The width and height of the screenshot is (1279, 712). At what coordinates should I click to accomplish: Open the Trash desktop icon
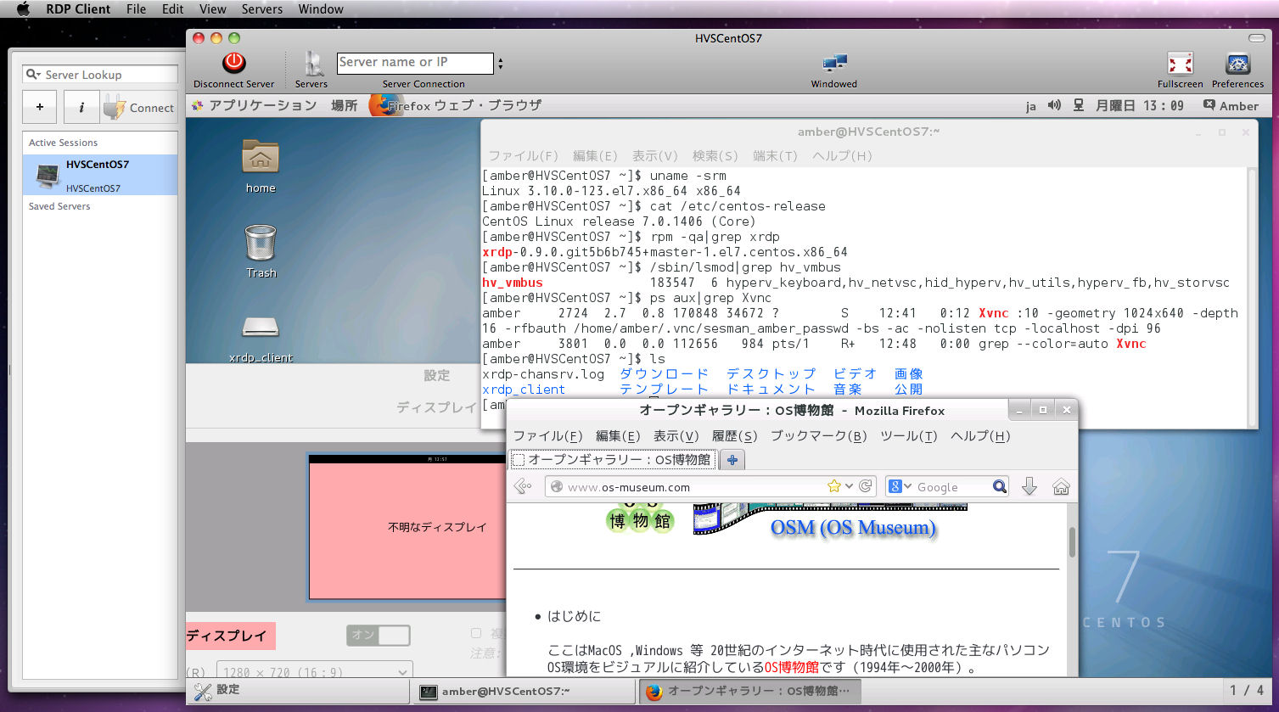click(x=261, y=251)
